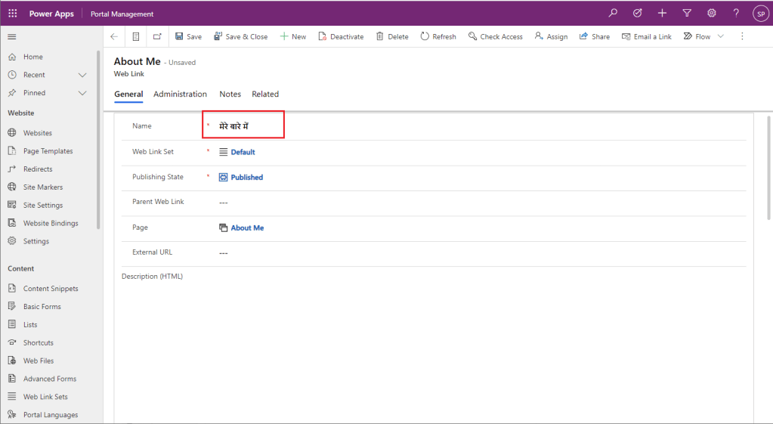Open record in new window icon
This screenshot has height=424, width=773.
pyautogui.click(x=157, y=36)
